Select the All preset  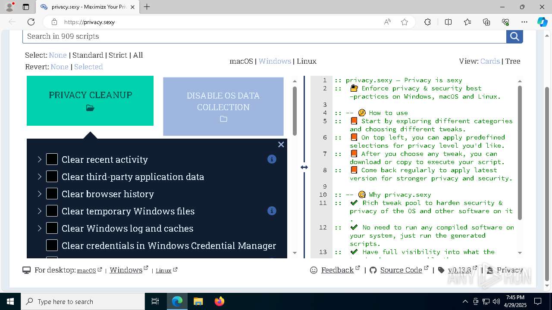tap(138, 55)
